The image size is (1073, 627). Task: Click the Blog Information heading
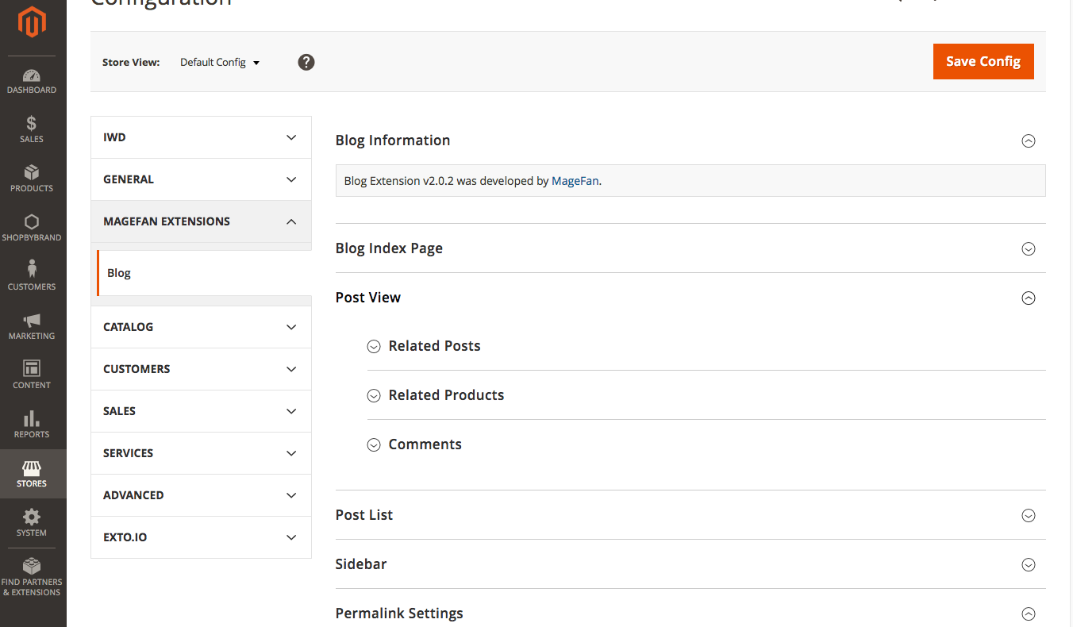pyautogui.click(x=393, y=140)
